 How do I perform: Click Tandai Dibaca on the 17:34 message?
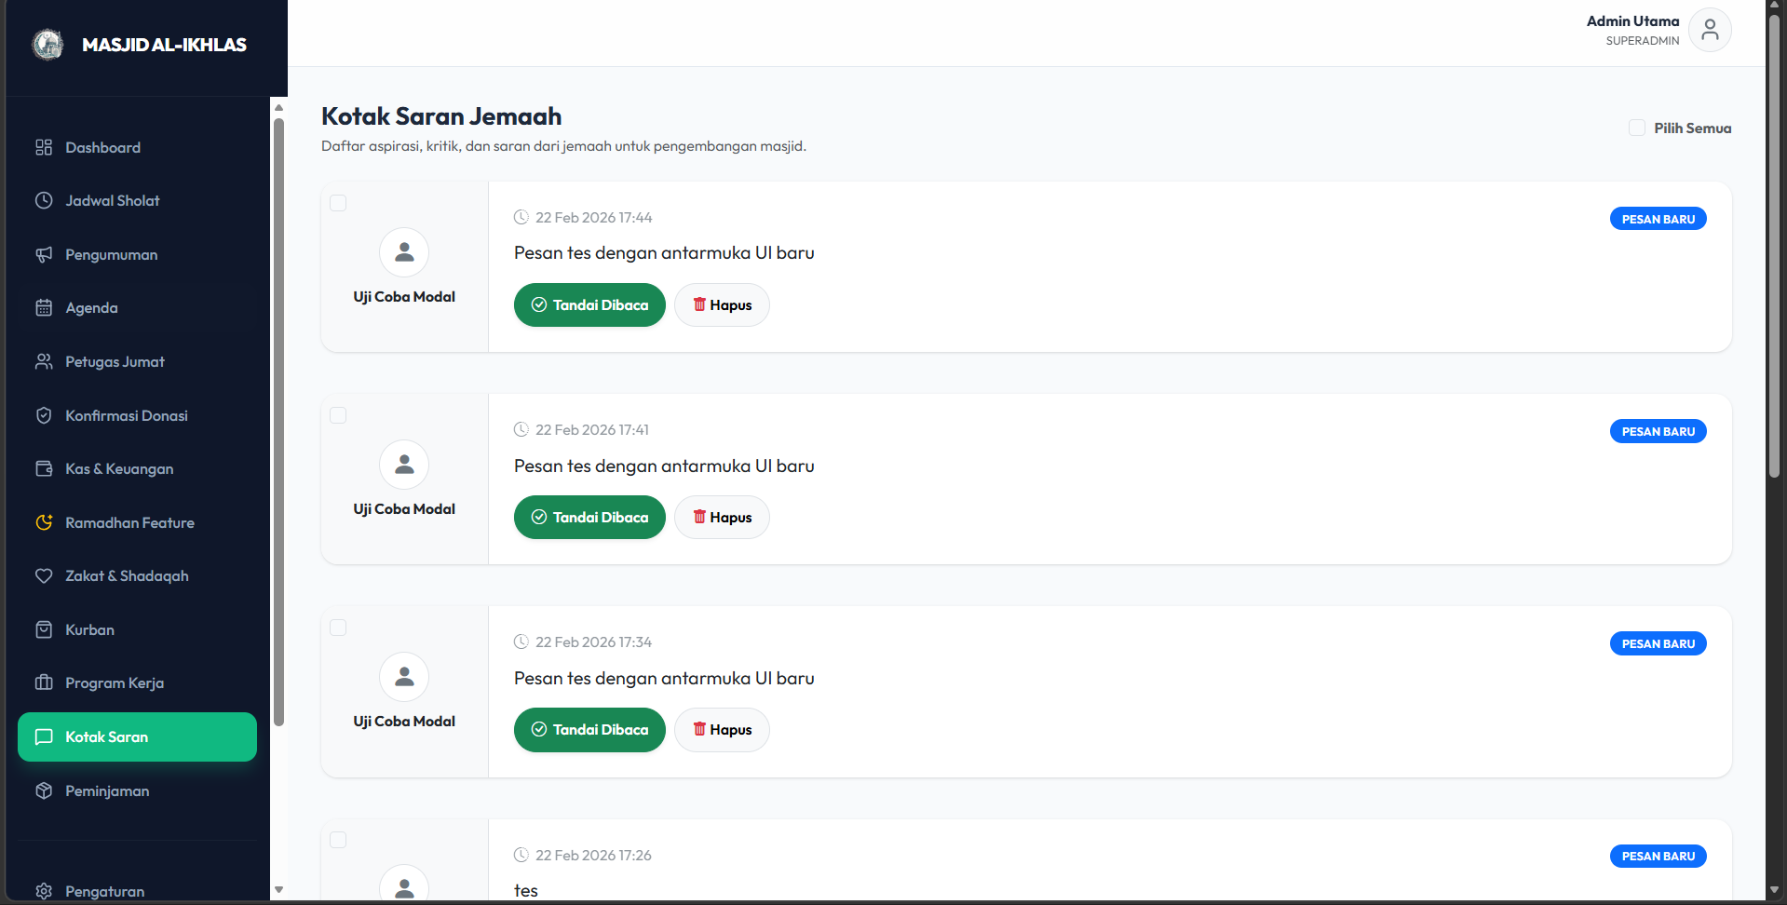point(589,730)
